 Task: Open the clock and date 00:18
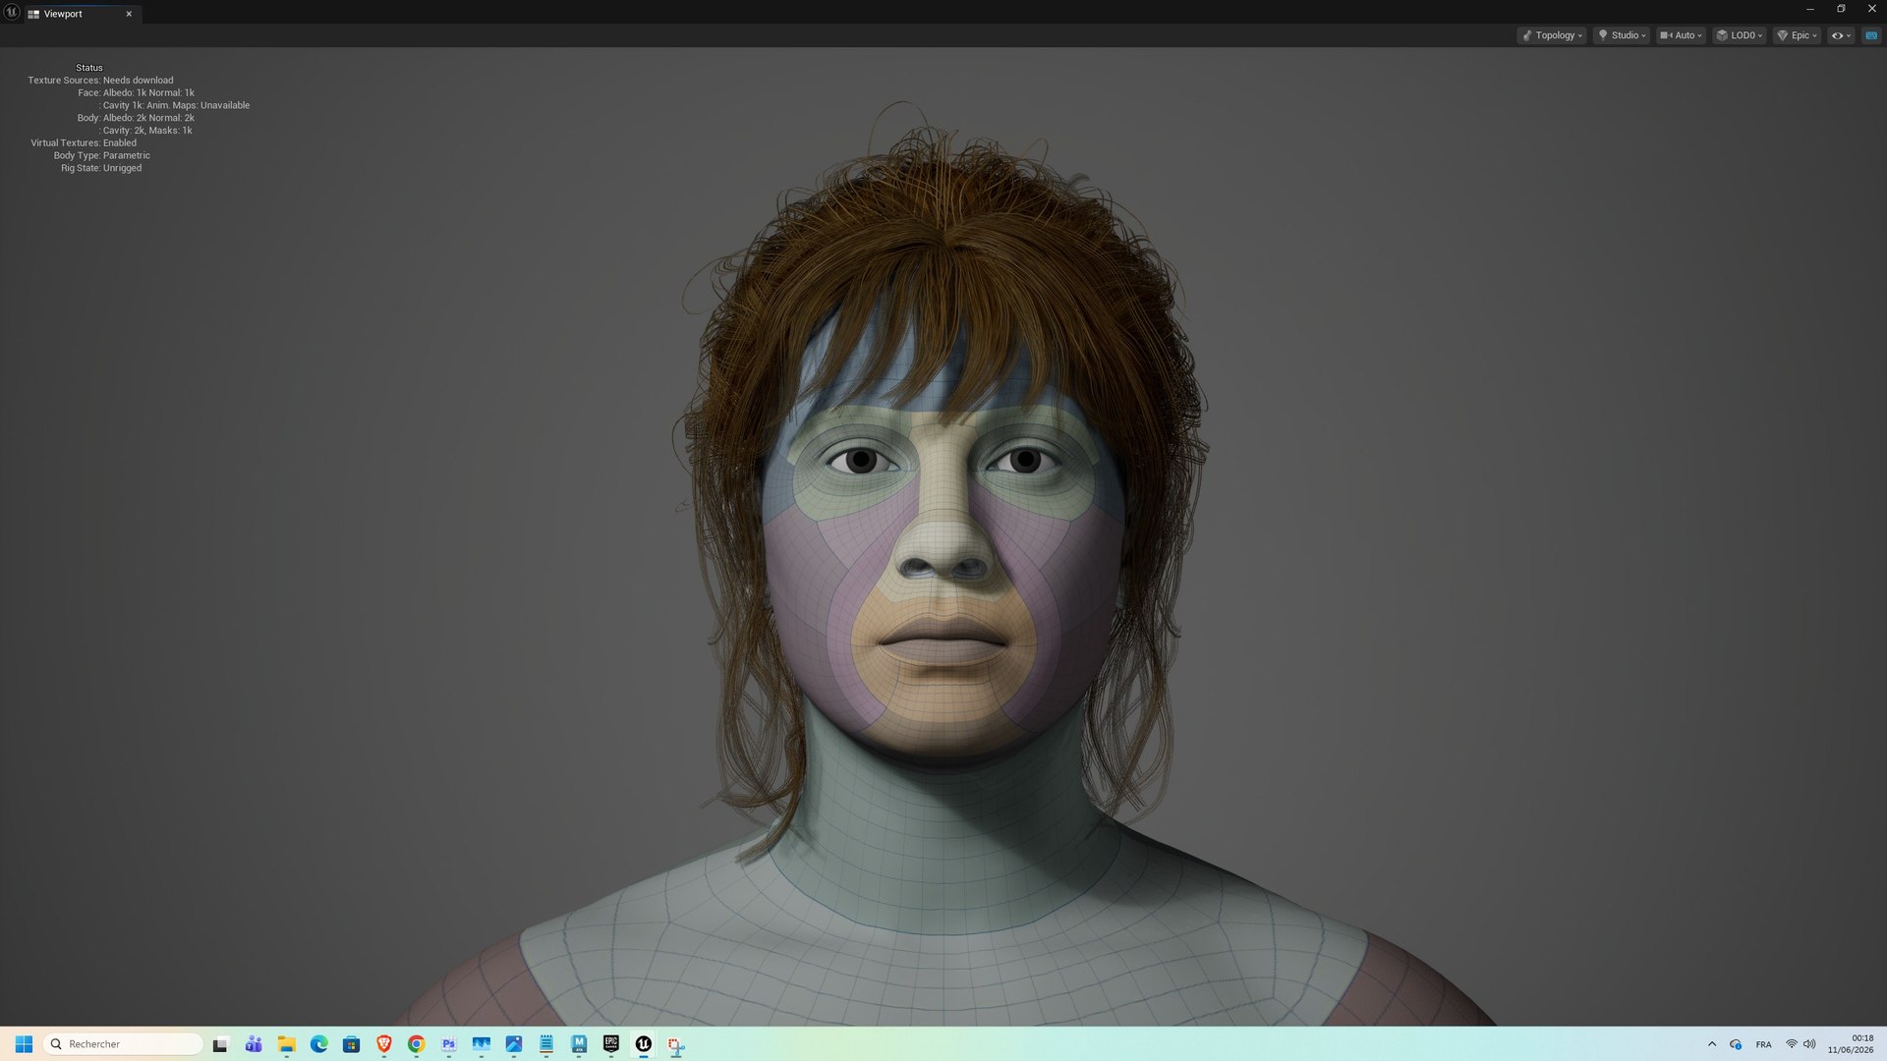[1851, 1044]
